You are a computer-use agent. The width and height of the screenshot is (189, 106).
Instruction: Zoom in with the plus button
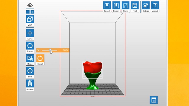pos(32,12)
